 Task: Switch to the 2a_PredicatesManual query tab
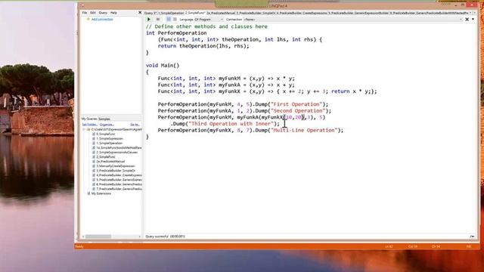point(221,13)
